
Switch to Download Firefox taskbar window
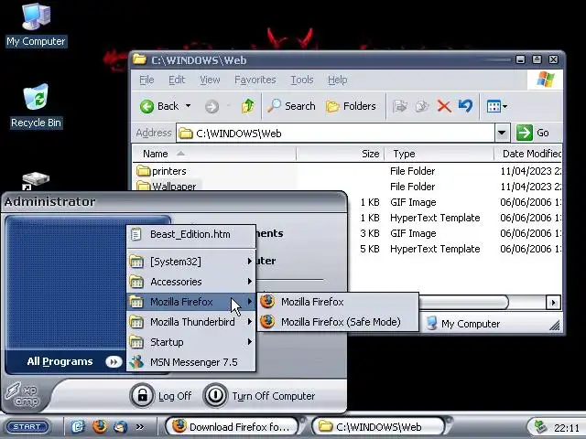[232, 426]
